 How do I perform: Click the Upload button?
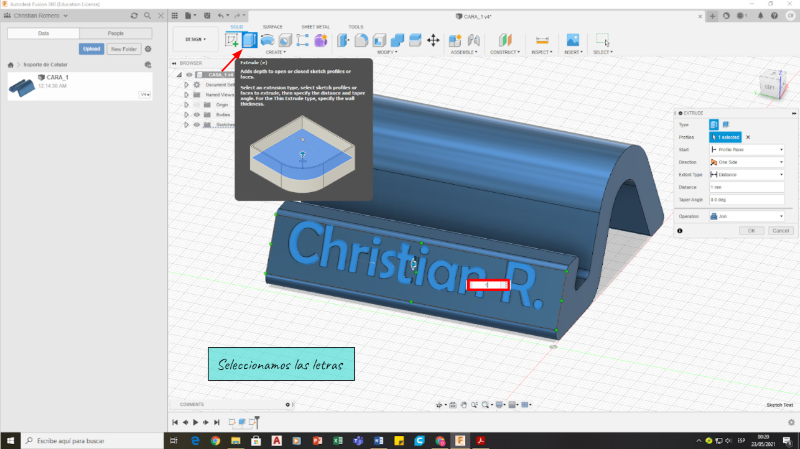click(x=91, y=49)
